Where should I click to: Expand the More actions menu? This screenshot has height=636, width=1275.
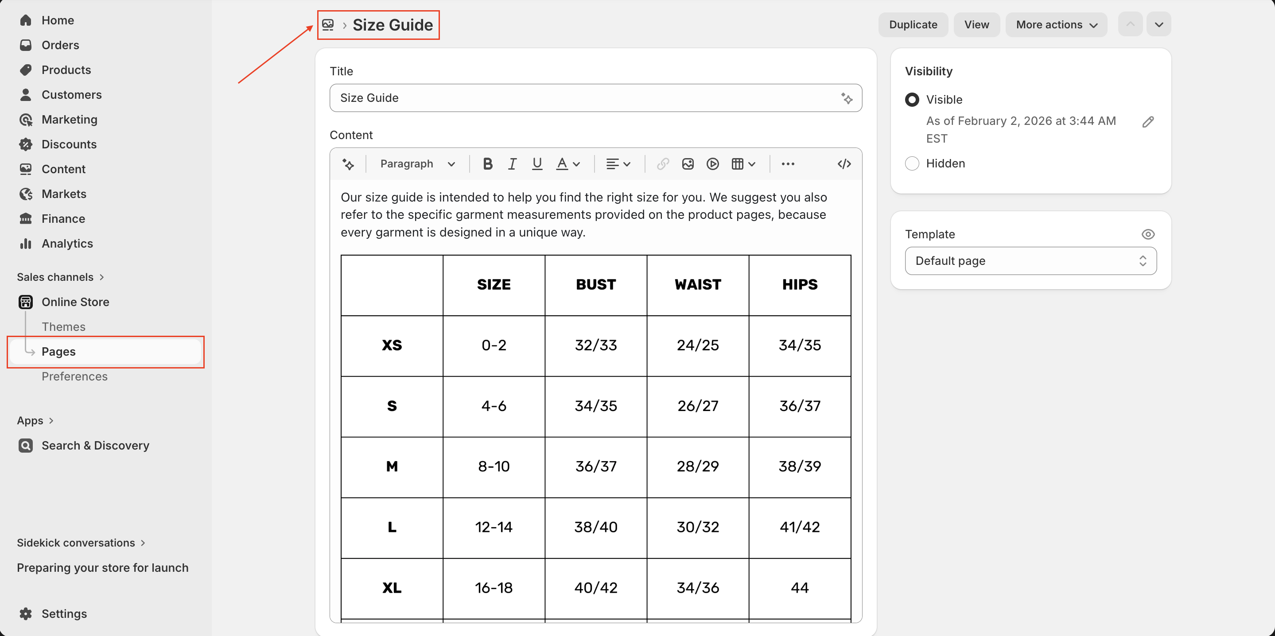pos(1056,24)
